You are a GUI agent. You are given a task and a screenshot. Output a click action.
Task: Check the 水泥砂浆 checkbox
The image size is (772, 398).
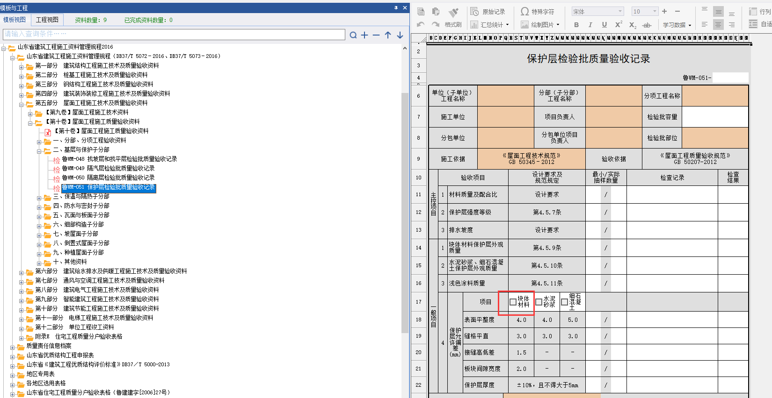click(539, 302)
